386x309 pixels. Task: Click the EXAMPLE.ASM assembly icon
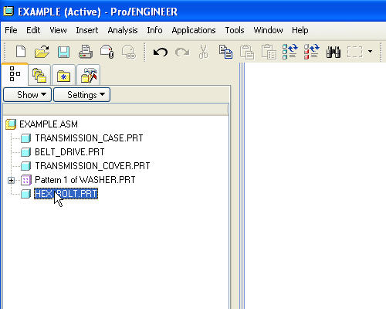click(x=11, y=124)
